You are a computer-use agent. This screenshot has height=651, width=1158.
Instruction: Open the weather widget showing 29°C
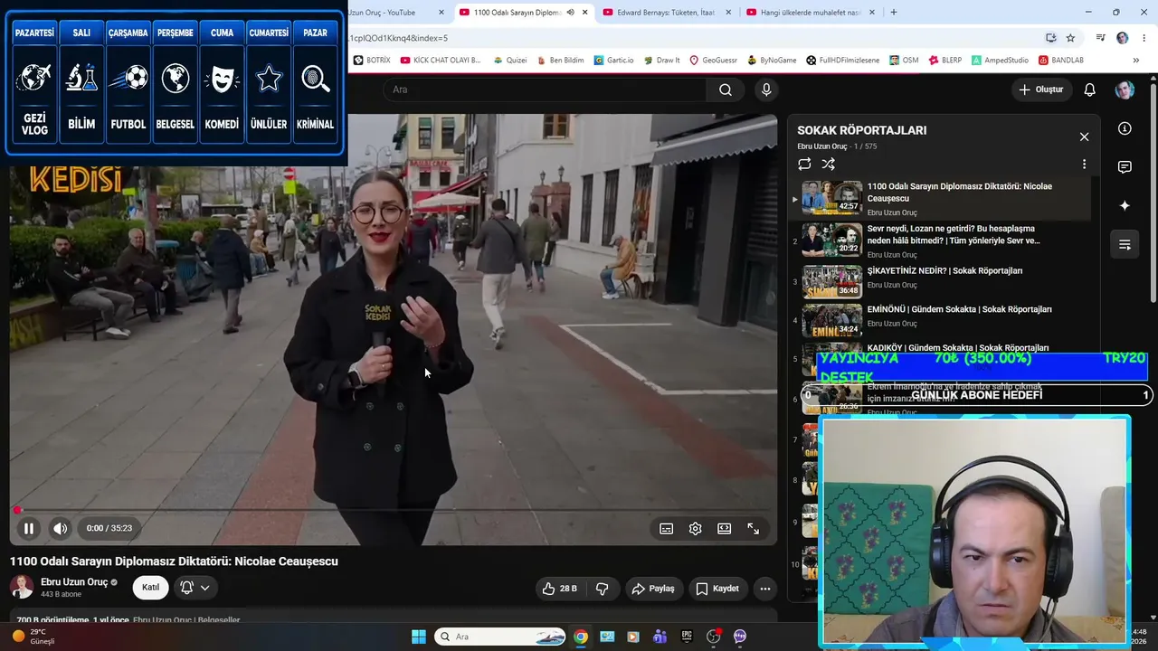[34, 637]
